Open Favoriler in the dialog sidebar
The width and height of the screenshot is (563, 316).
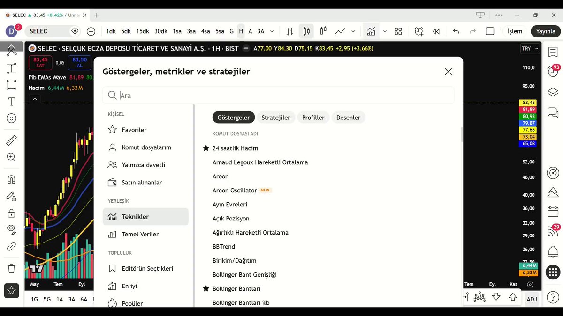(145, 130)
